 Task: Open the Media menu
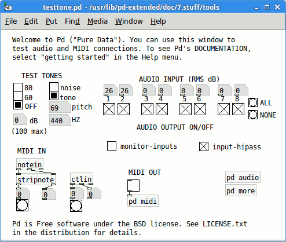coord(97,21)
